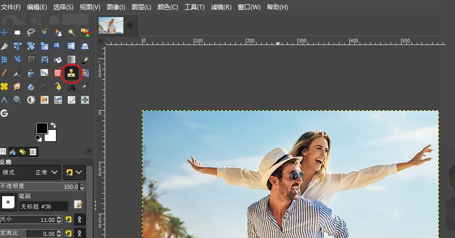The image size is (455, 238).
Task: Select the Free Select lasso tool
Action: (x=31, y=33)
